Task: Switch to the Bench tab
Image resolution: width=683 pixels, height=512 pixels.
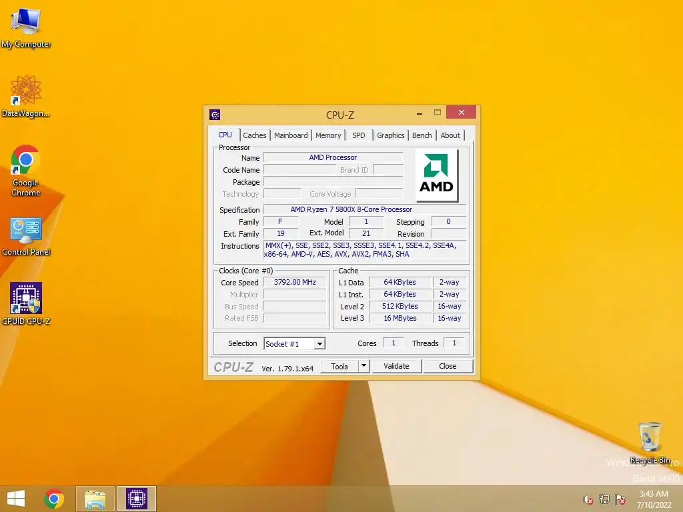Action: [x=422, y=135]
